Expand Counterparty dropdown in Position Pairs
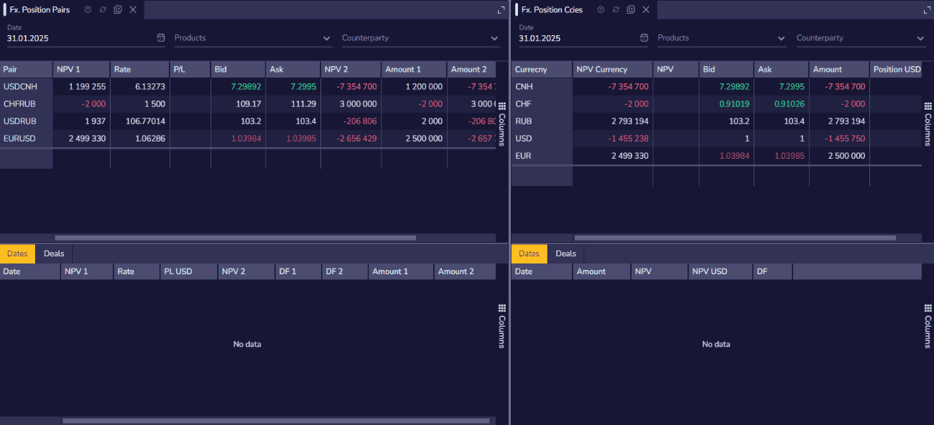 click(x=494, y=39)
